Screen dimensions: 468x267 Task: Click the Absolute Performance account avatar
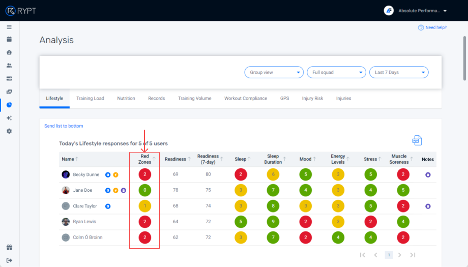tap(389, 11)
